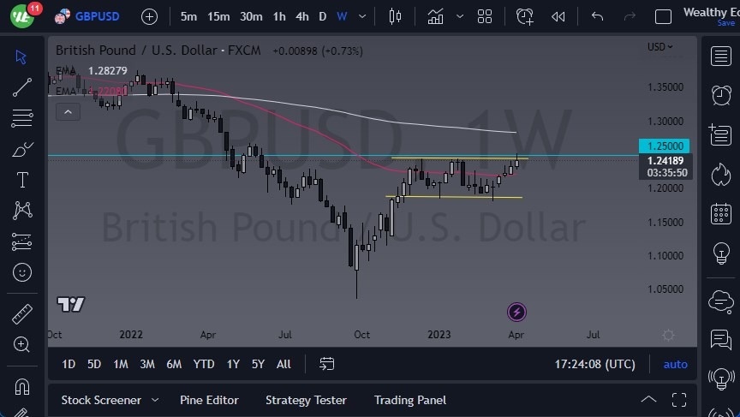Select the trend line drawing tool
The image size is (740, 417).
pyautogui.click(x=22, y=86)
